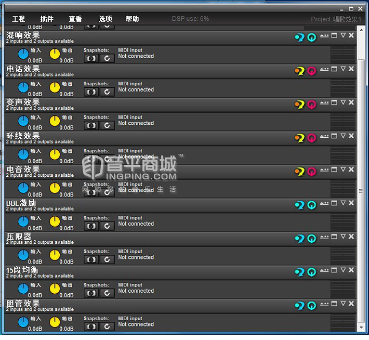Show the plugin window of BBE激励

(334, 203)
